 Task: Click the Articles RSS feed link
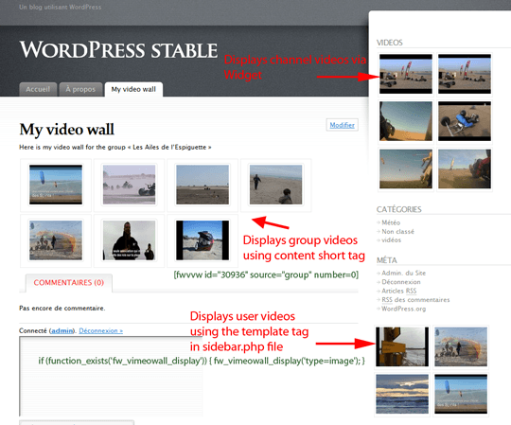(x=399, y=291)
